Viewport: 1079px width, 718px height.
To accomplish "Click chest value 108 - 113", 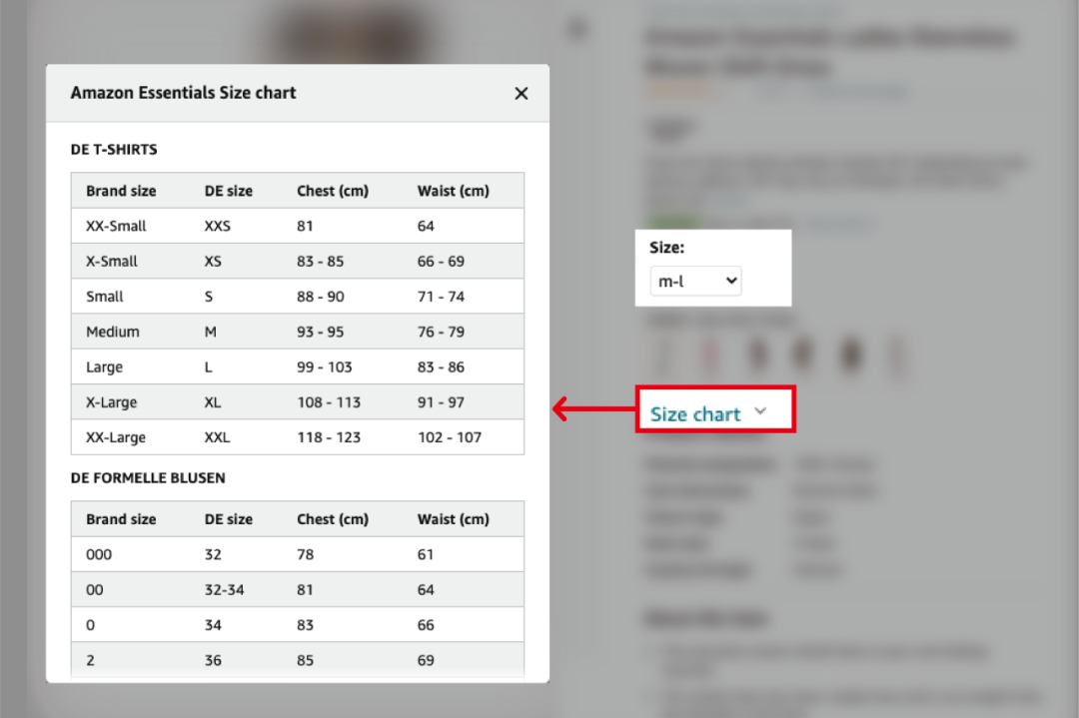I will [329, 402].
